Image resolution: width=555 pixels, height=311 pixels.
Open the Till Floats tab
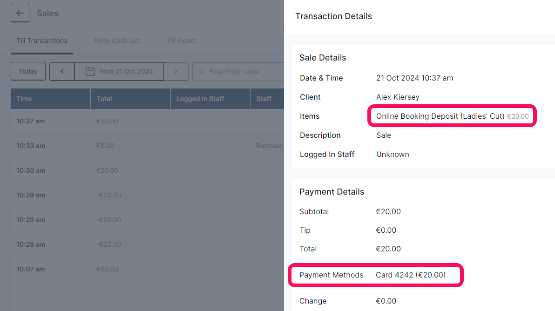182,41
